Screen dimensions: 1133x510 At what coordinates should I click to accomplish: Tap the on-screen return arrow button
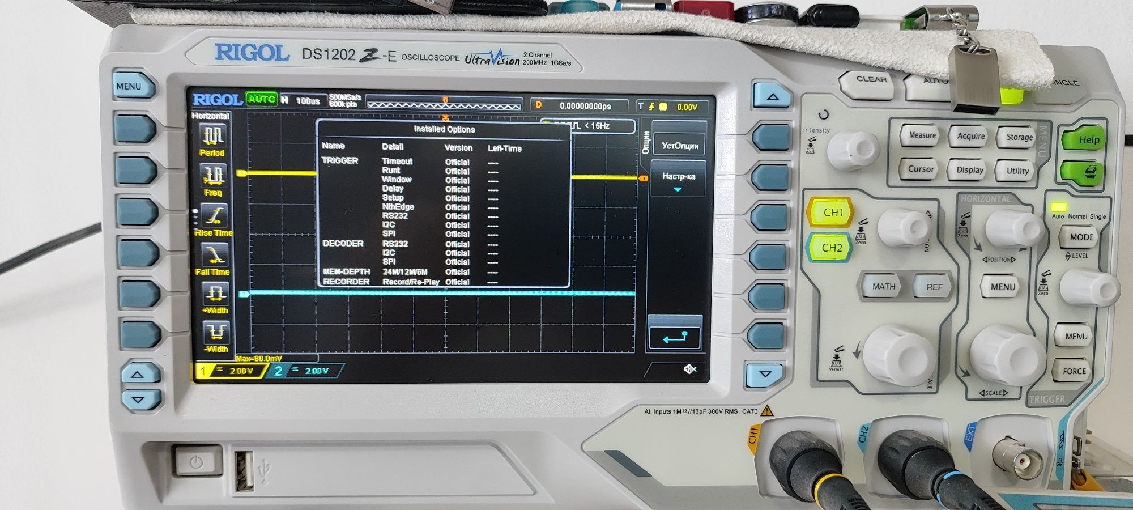pos(674,338)
